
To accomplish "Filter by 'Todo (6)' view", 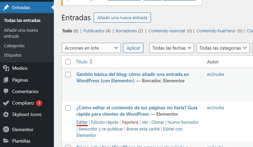I will pos(70,31).
